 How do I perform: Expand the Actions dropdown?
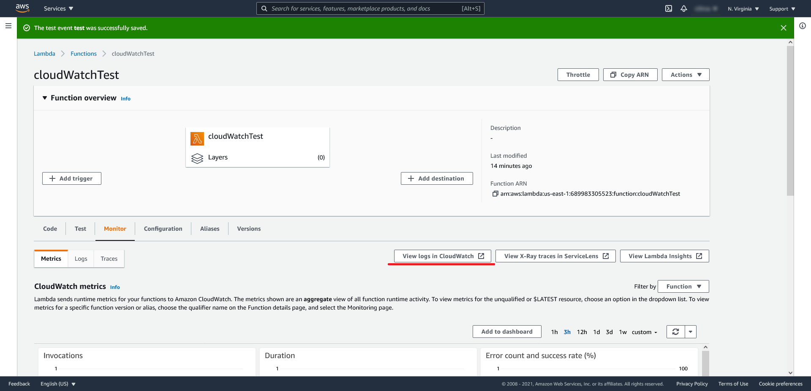click(x=686, y=75)
